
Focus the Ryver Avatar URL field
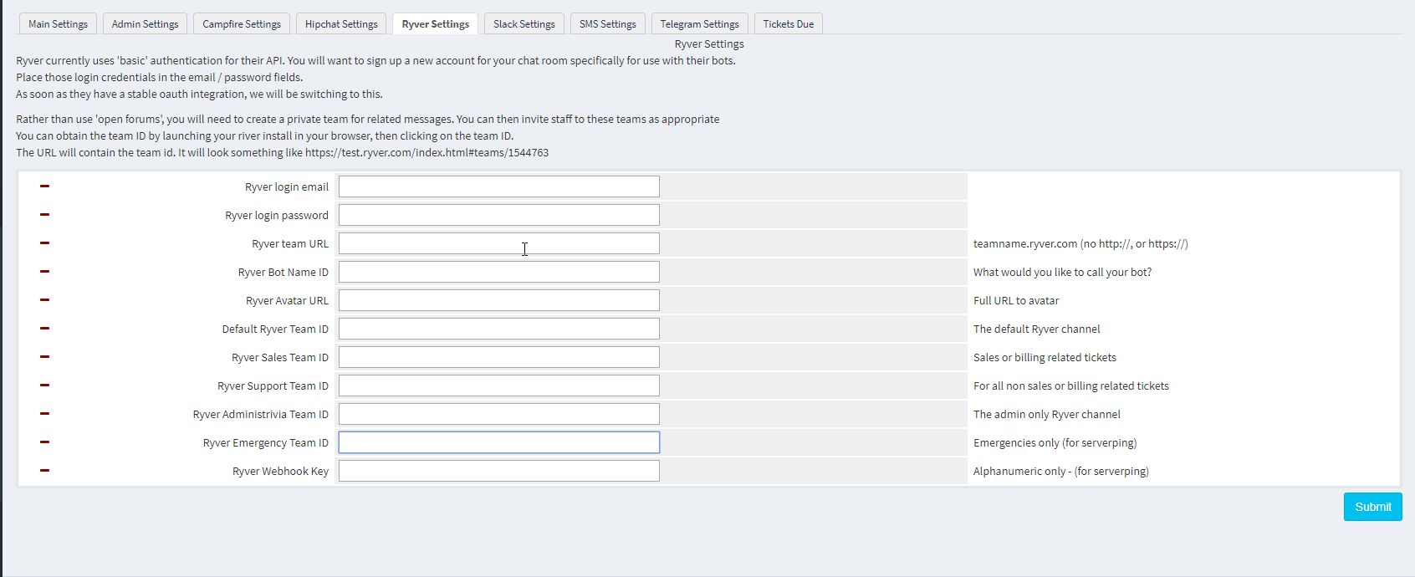[499, 300]
